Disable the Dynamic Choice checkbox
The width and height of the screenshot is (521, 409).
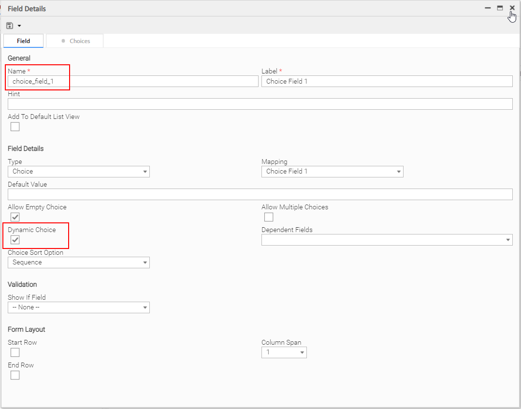click(x=15, y=240)
